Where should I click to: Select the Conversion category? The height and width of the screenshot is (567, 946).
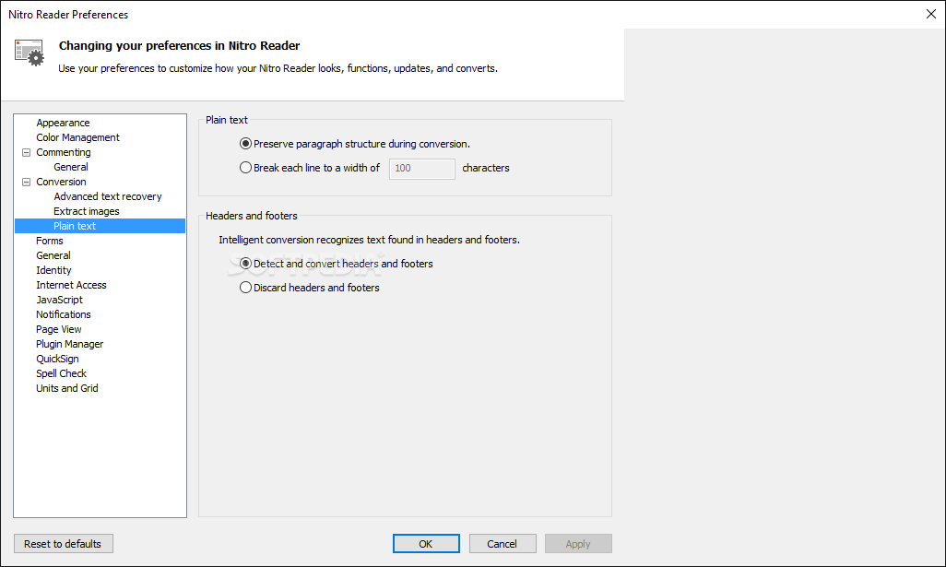61,182
